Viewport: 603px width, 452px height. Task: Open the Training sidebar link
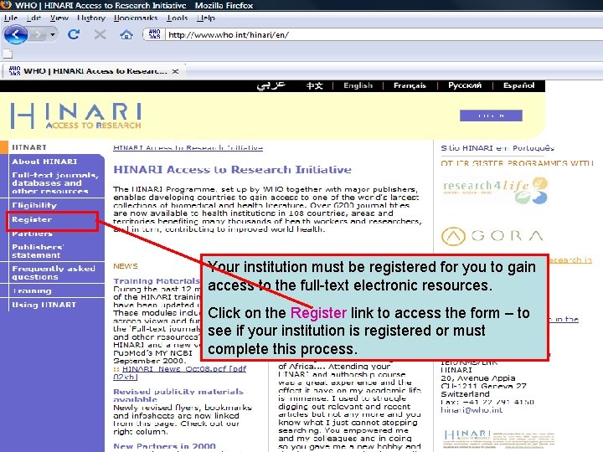pos(32,291)
